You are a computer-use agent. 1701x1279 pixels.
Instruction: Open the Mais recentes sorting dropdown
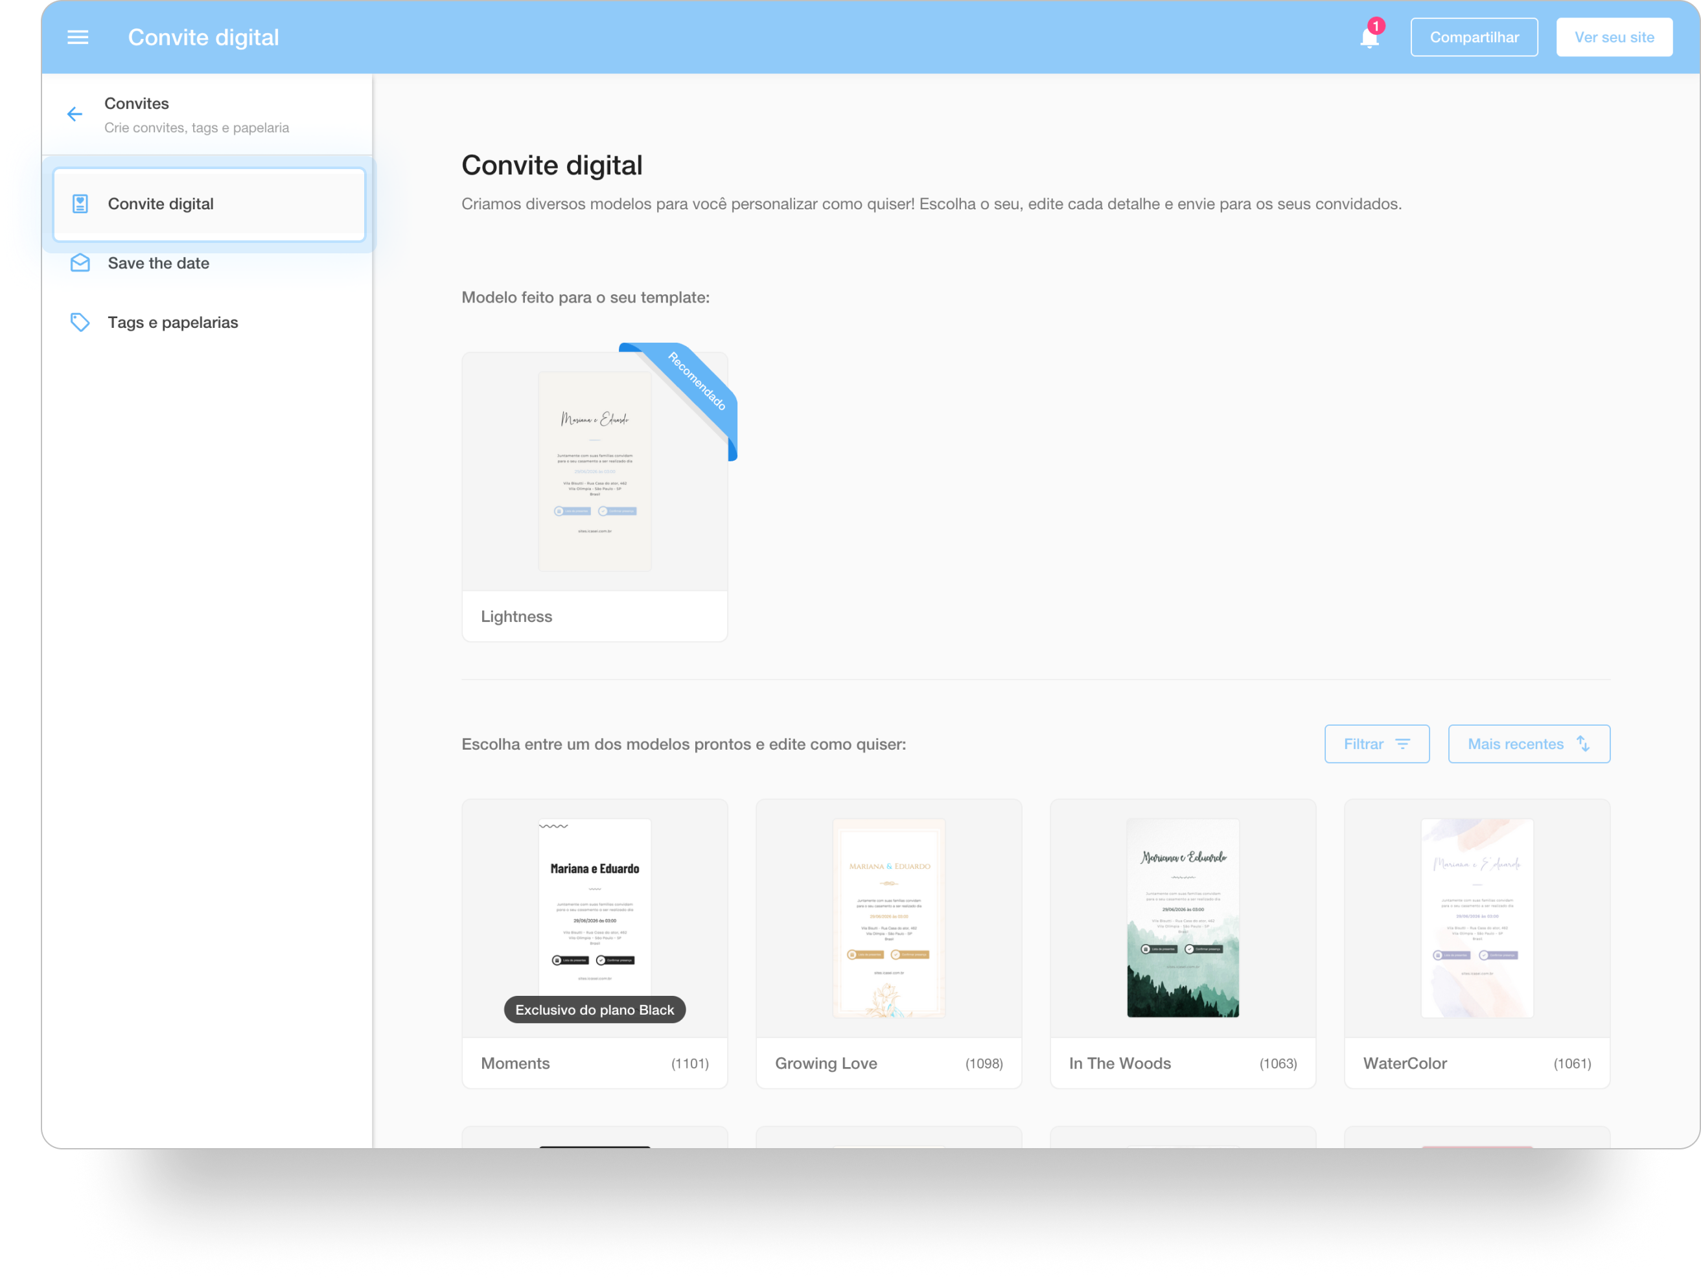[1529, 744]
